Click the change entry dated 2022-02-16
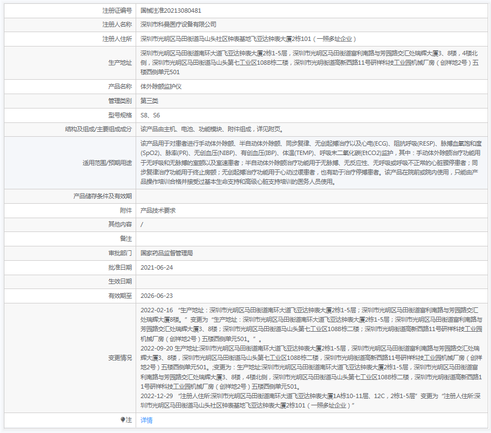 [x=311, y=324]
